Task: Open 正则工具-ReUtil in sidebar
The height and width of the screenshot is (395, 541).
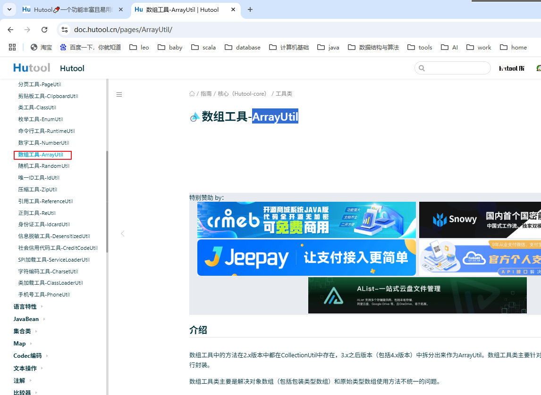Action: coord(37,213)
